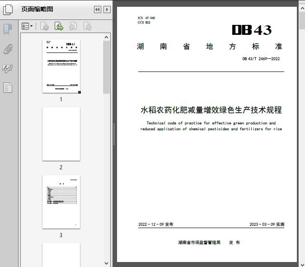The width and height of the screenshot is (305, 267).
Task: Open the Bookmarks panel
Action: (8, 29)
